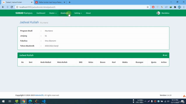Image resolution: width=186 pixels, height=104 pixels.
Task: Reload the current page
Action: (12, 7)
